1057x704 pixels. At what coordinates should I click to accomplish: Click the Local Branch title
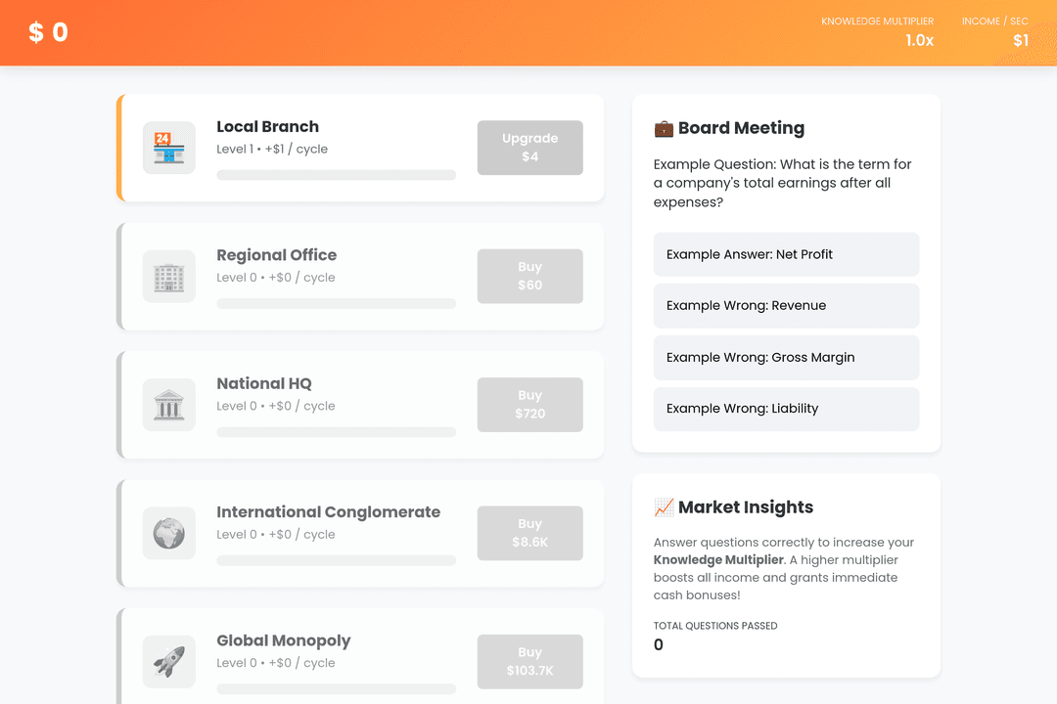coord(267,127)
